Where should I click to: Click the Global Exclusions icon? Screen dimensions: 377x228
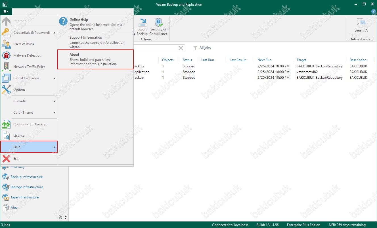coord(6,78)
